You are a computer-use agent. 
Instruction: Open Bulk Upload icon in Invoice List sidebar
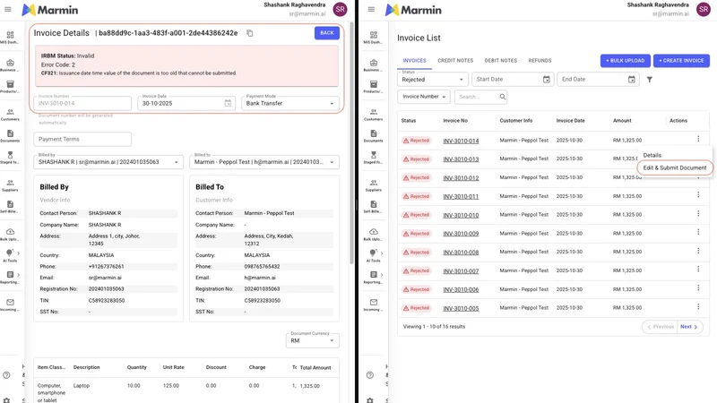pyautogui.click(x=374, y=232)
